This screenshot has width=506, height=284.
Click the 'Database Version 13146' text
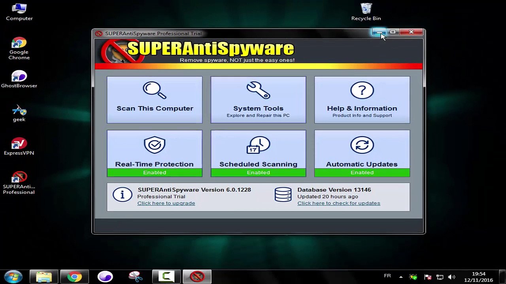[334, 190]
